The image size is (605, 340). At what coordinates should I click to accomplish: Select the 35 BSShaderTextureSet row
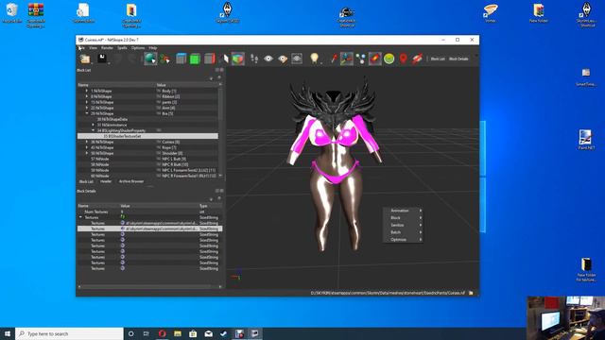147,136
